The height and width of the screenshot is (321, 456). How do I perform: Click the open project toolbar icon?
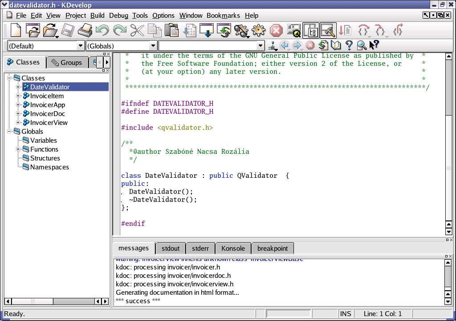(x=33, y=30)
